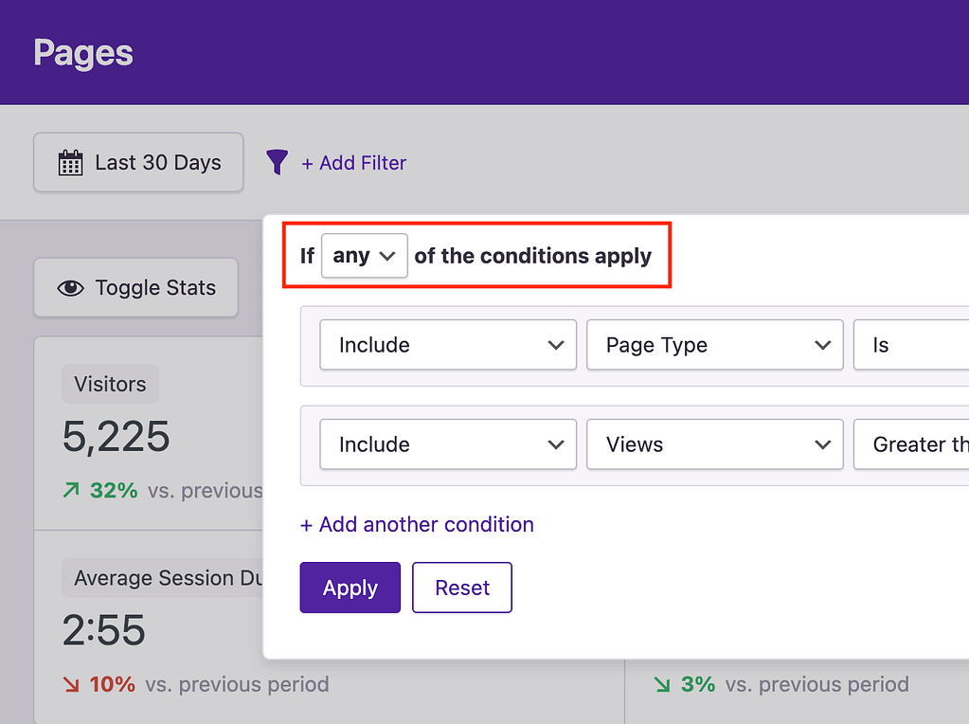The width and height of the screenshot is (969, 724).
Task: Open the calendar date picker icon
Action: (x=69, y=162)
